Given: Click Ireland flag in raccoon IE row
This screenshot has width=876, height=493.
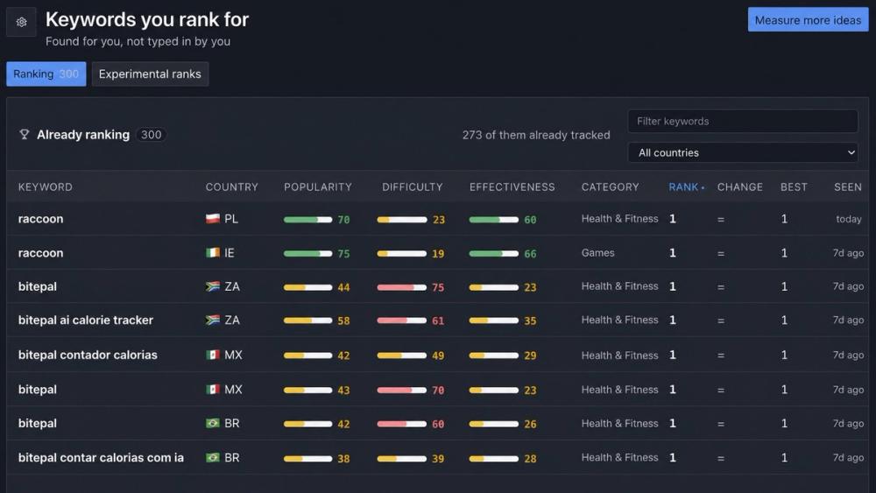Looking at the screenshot, I should [212, 253].
